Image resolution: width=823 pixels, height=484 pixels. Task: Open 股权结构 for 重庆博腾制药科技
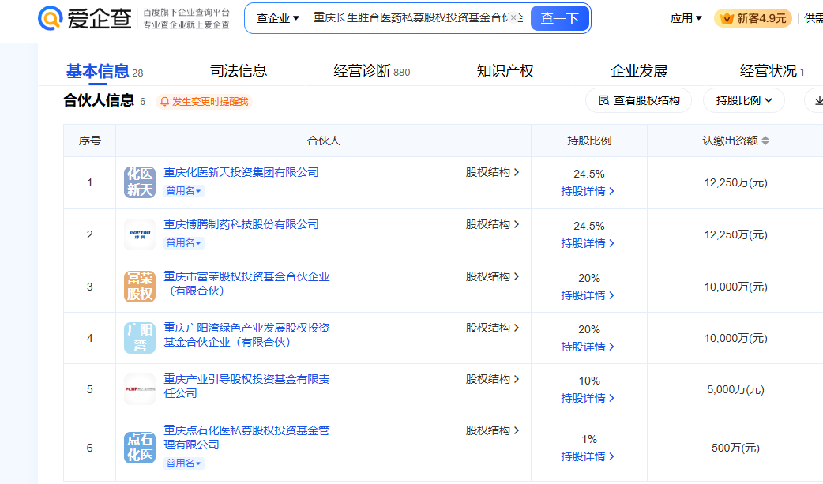pyautogui.click(x=492, y=224)
